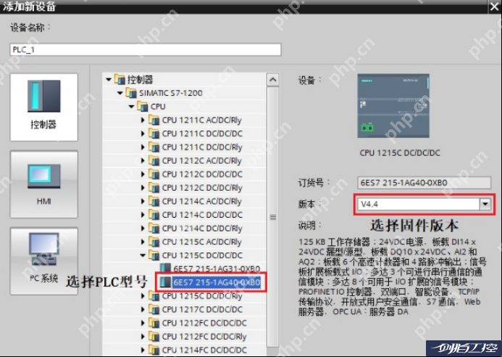Click the device name field containing PLC_1
This screenshot has height=357, width=502.
pyautogui.click(x=145, y=50)
